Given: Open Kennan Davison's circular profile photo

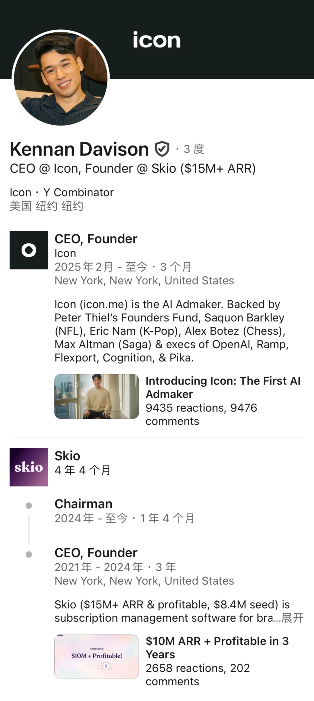Looking at the screenshot, I should (61, 78).
